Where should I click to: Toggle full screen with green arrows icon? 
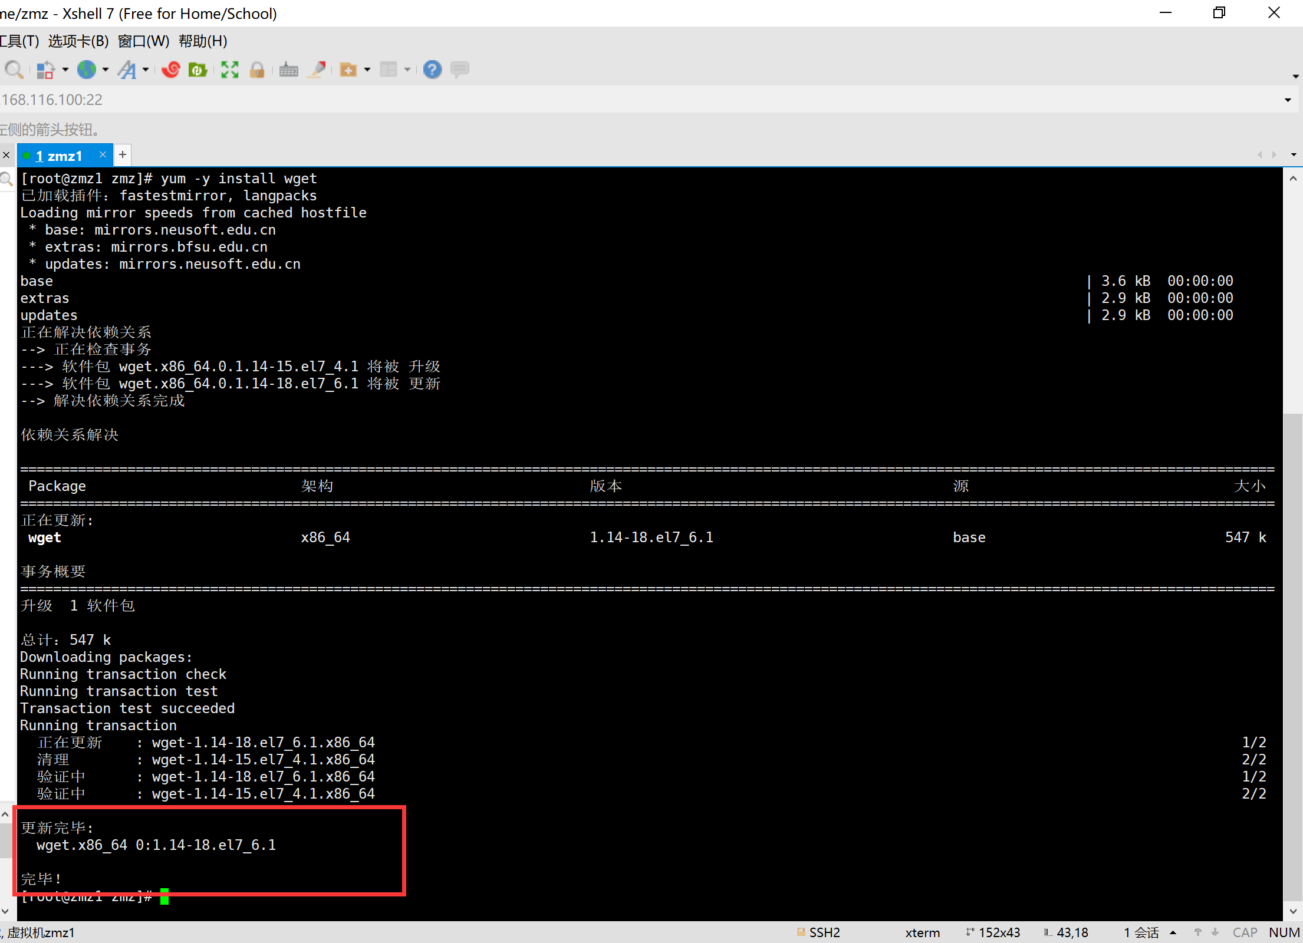[230, 70]
